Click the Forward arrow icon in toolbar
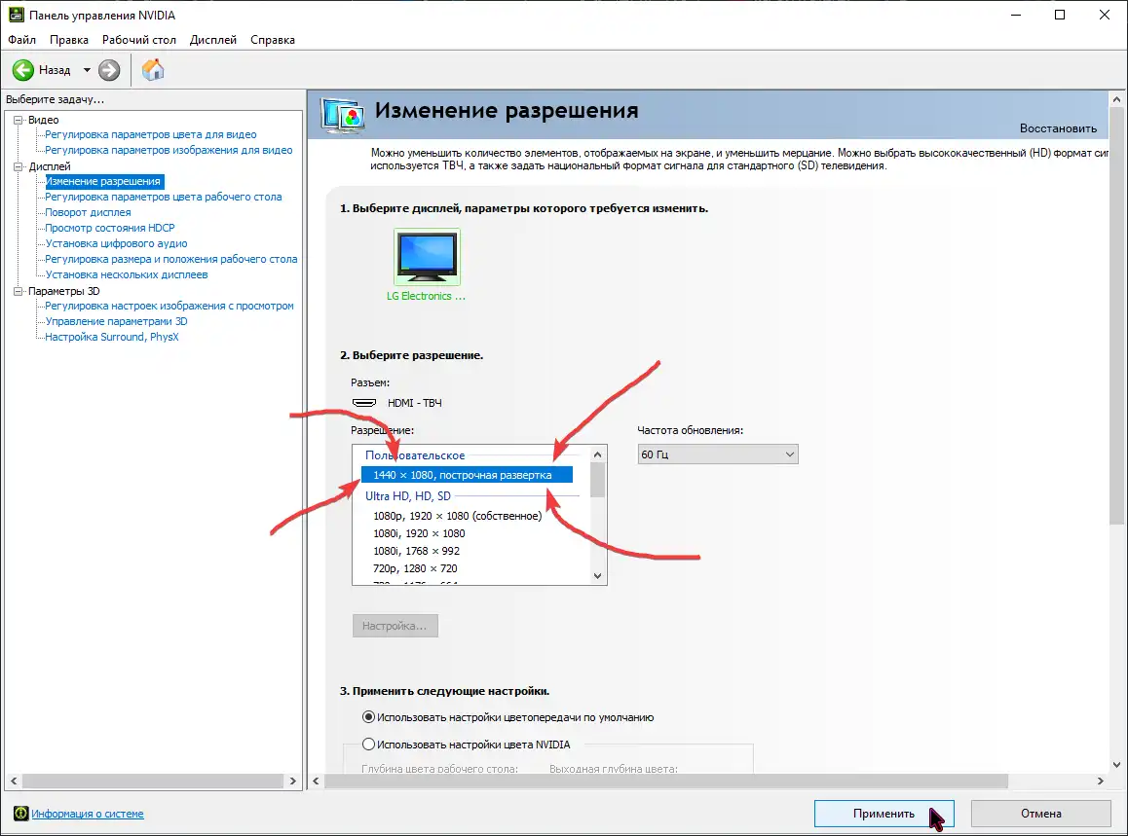Screen dimensions: 1128x836 (109, 70)
